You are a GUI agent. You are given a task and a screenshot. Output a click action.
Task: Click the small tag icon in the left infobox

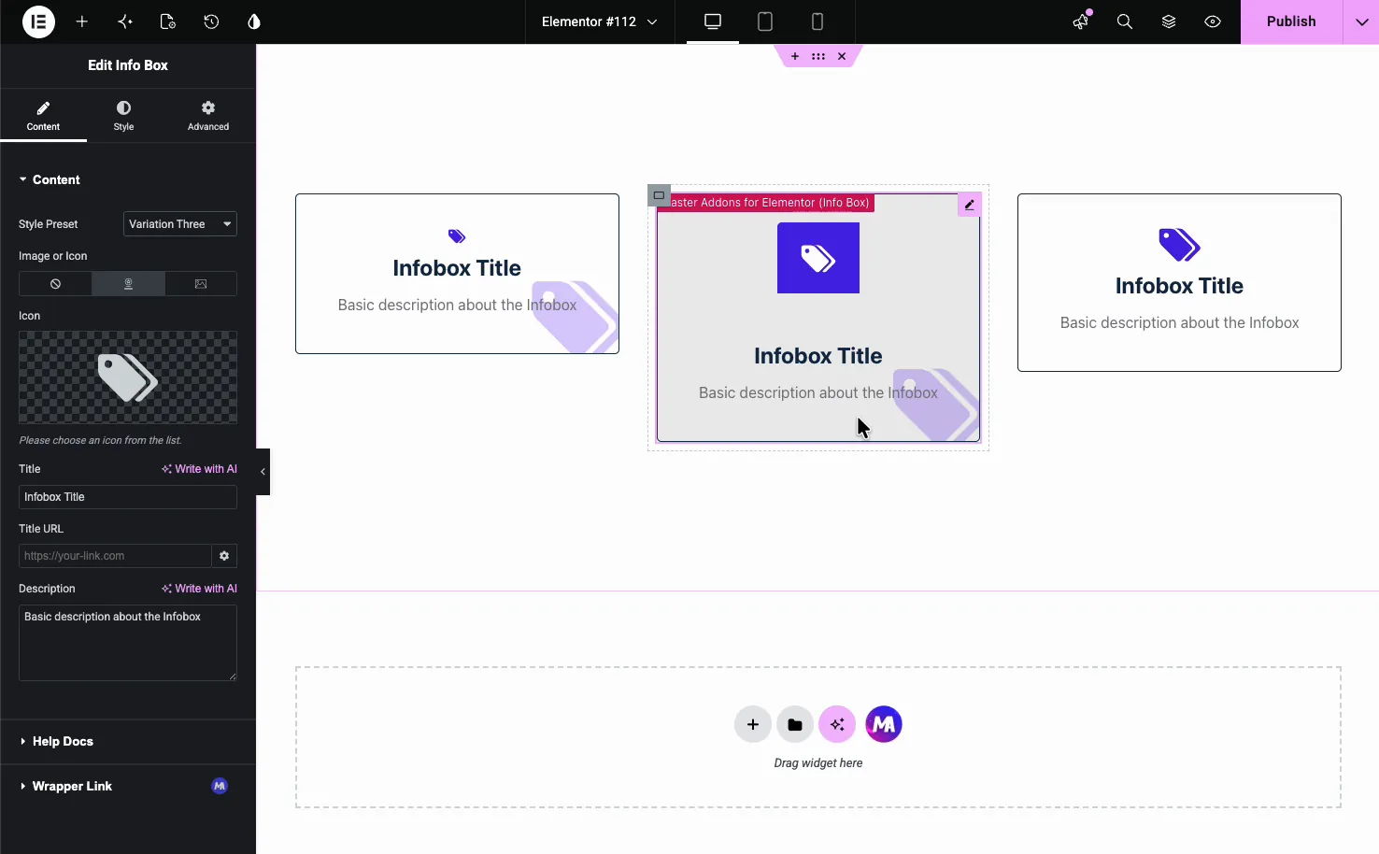pos(457,236)
